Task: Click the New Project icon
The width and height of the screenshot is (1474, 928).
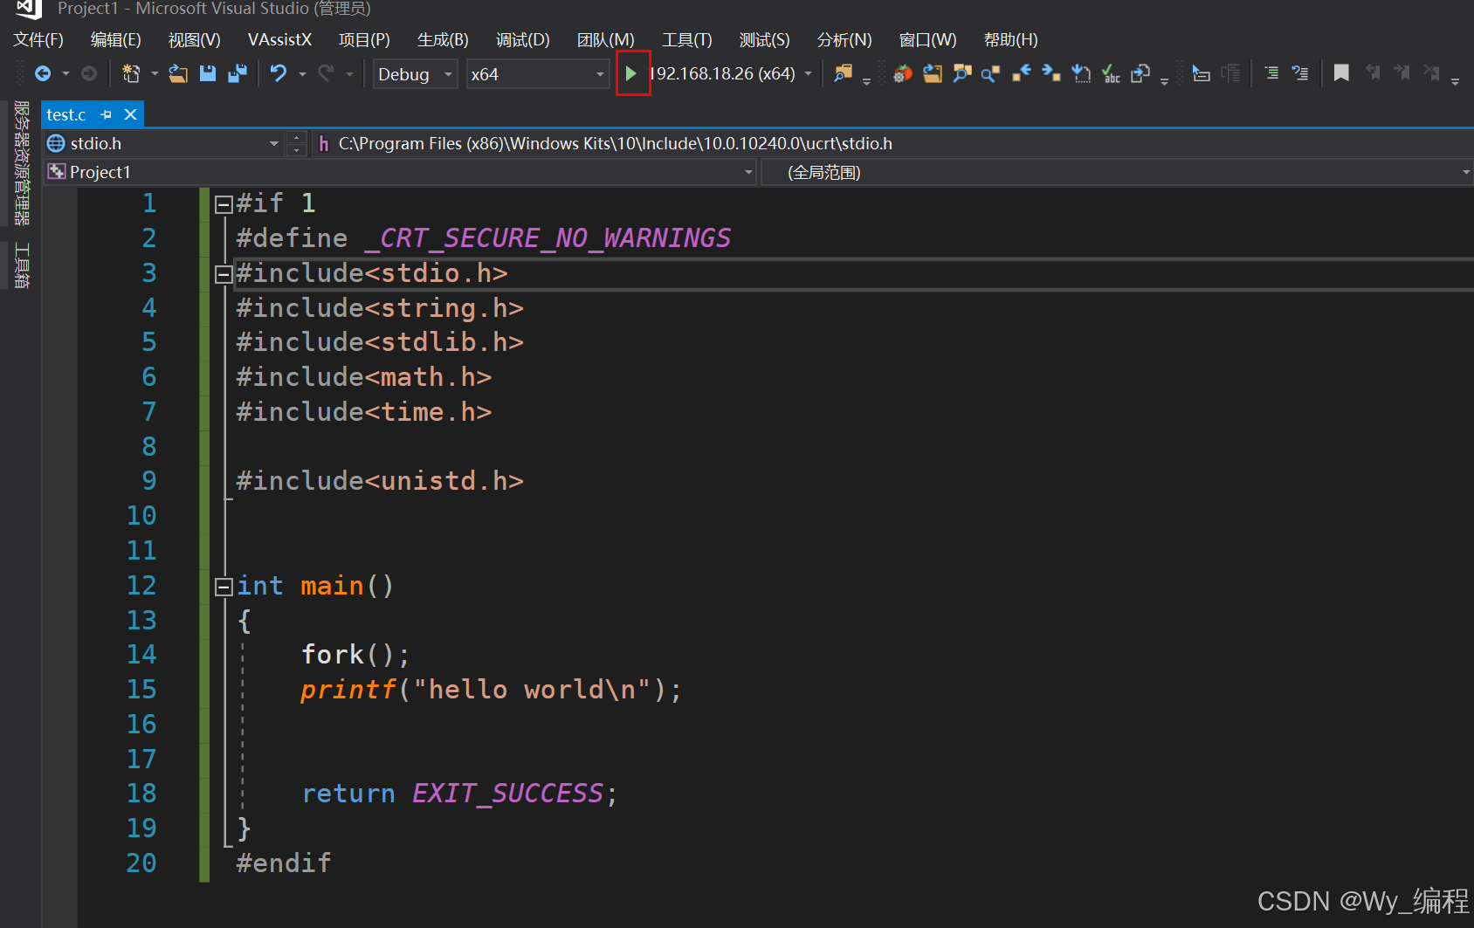Action: click(x=131, y=74)
